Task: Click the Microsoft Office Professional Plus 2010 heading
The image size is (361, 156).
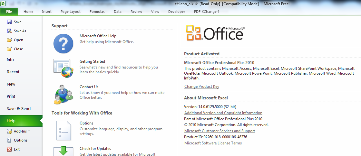Action: point(219,62)
